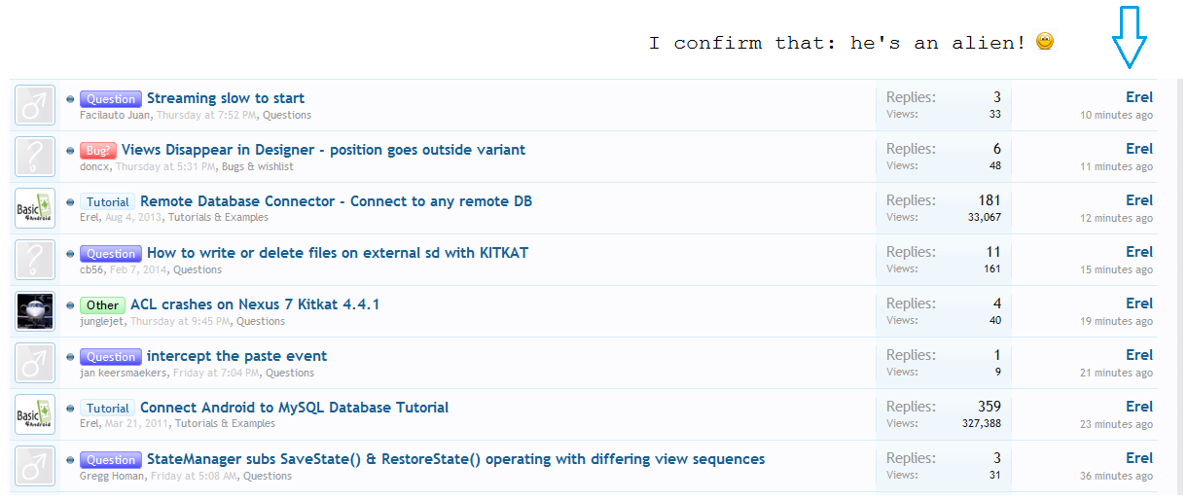This screenshot has width=1188, height=500.
Task: Open Tutorials & Examples under Remote Database Connector
Action: [217, 218]
